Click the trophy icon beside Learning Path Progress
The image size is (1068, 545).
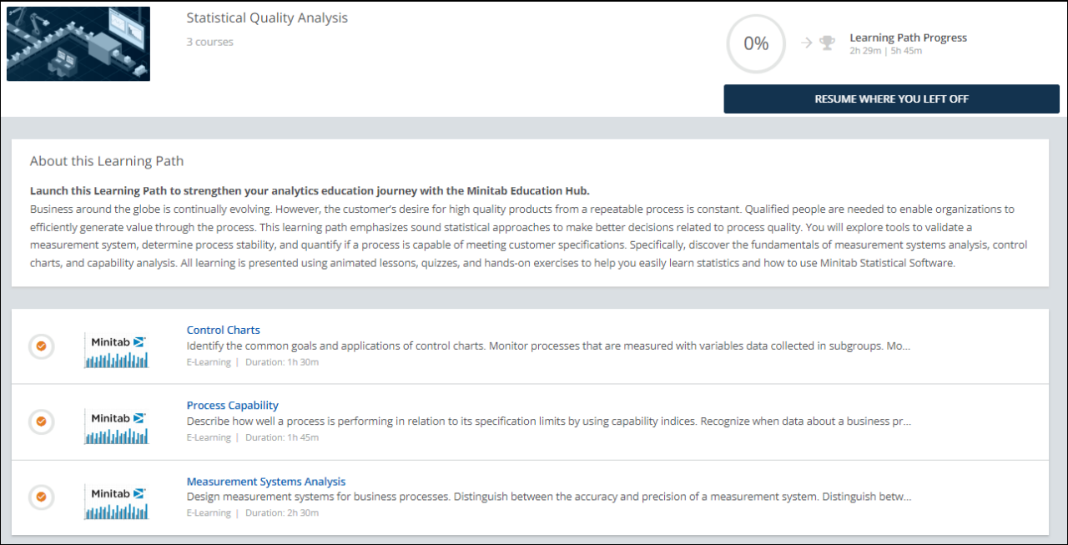tap(827, 43)
